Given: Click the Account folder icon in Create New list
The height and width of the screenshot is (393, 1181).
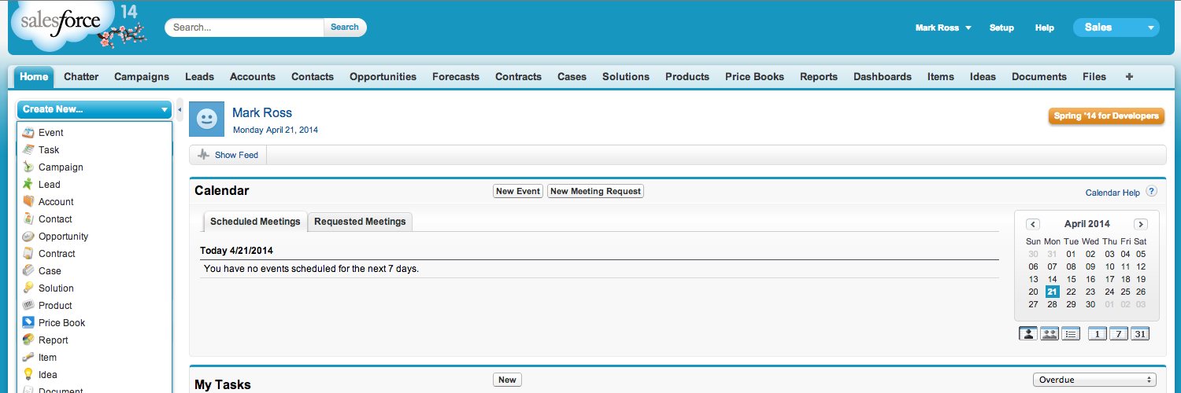Looking at the screenshot, I should [28, 202].
